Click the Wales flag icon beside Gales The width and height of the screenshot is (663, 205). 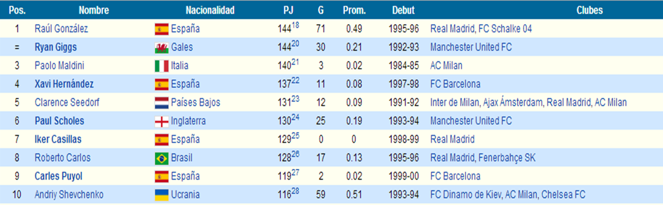[161, 47]
